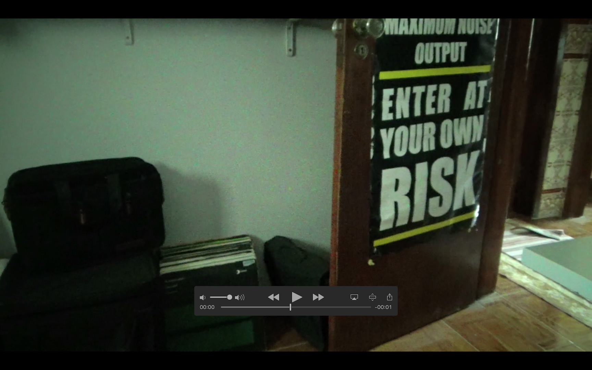Rewind the video
This screenshot has width=592, height=370.
[273, 297]
